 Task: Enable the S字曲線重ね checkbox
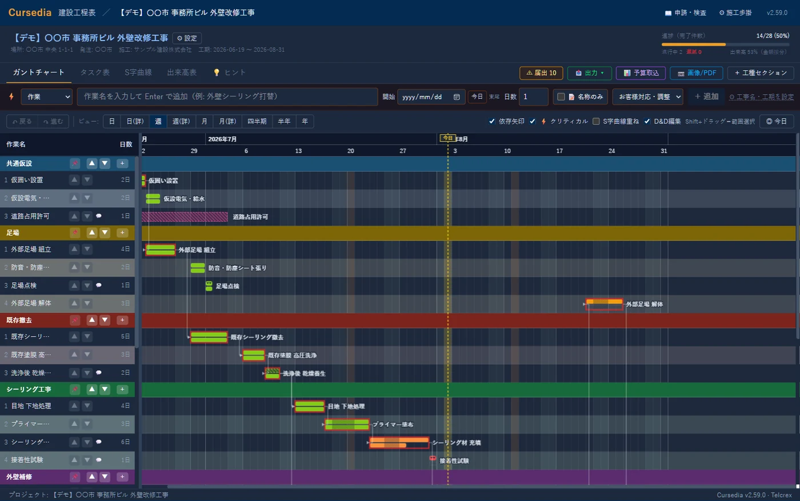tap(596, 121)
